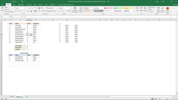178x100 pixels.
Task: Switch to the Insert tab
Action: (x=14, y=5)
